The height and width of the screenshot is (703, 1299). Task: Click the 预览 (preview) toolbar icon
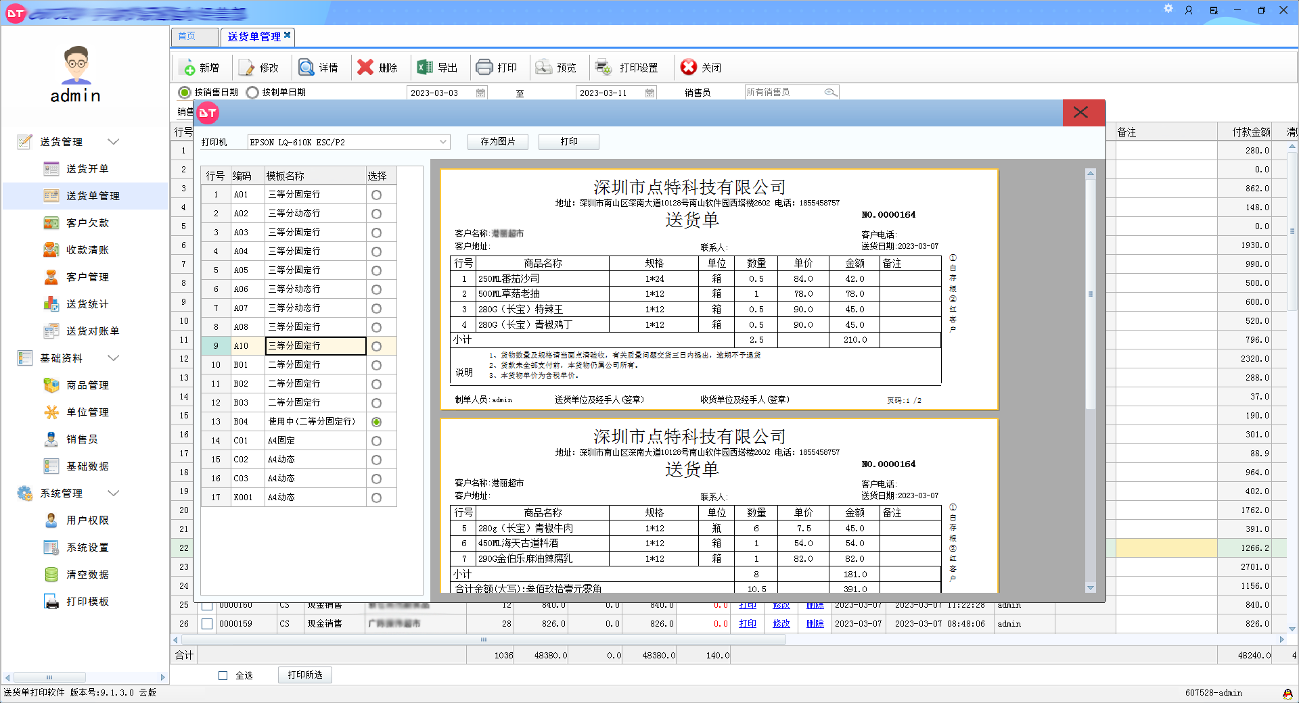(543, 67)
